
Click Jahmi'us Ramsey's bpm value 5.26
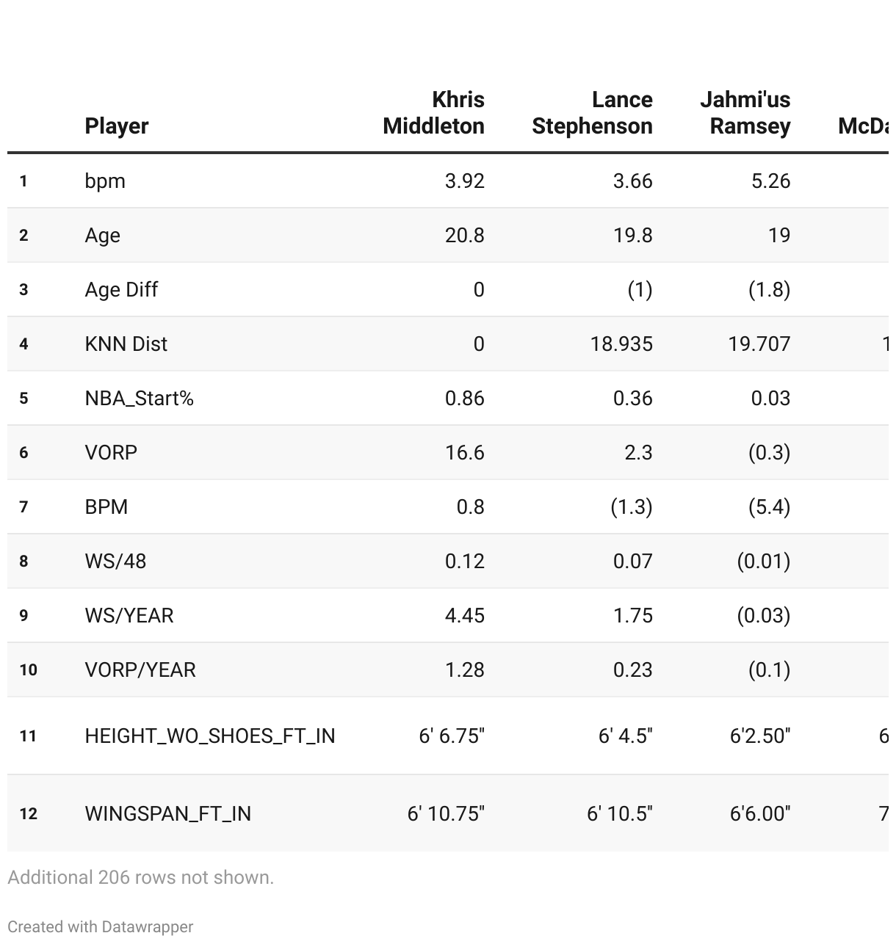[x=770, y=181]
